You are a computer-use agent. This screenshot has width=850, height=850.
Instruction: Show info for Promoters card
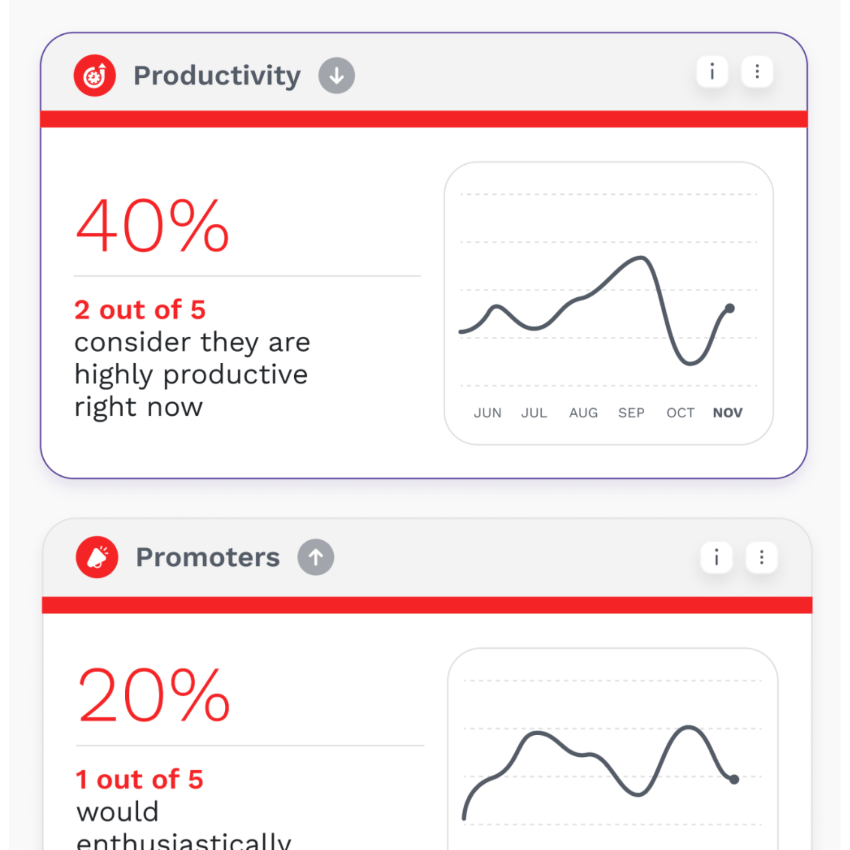pos(716,557)
